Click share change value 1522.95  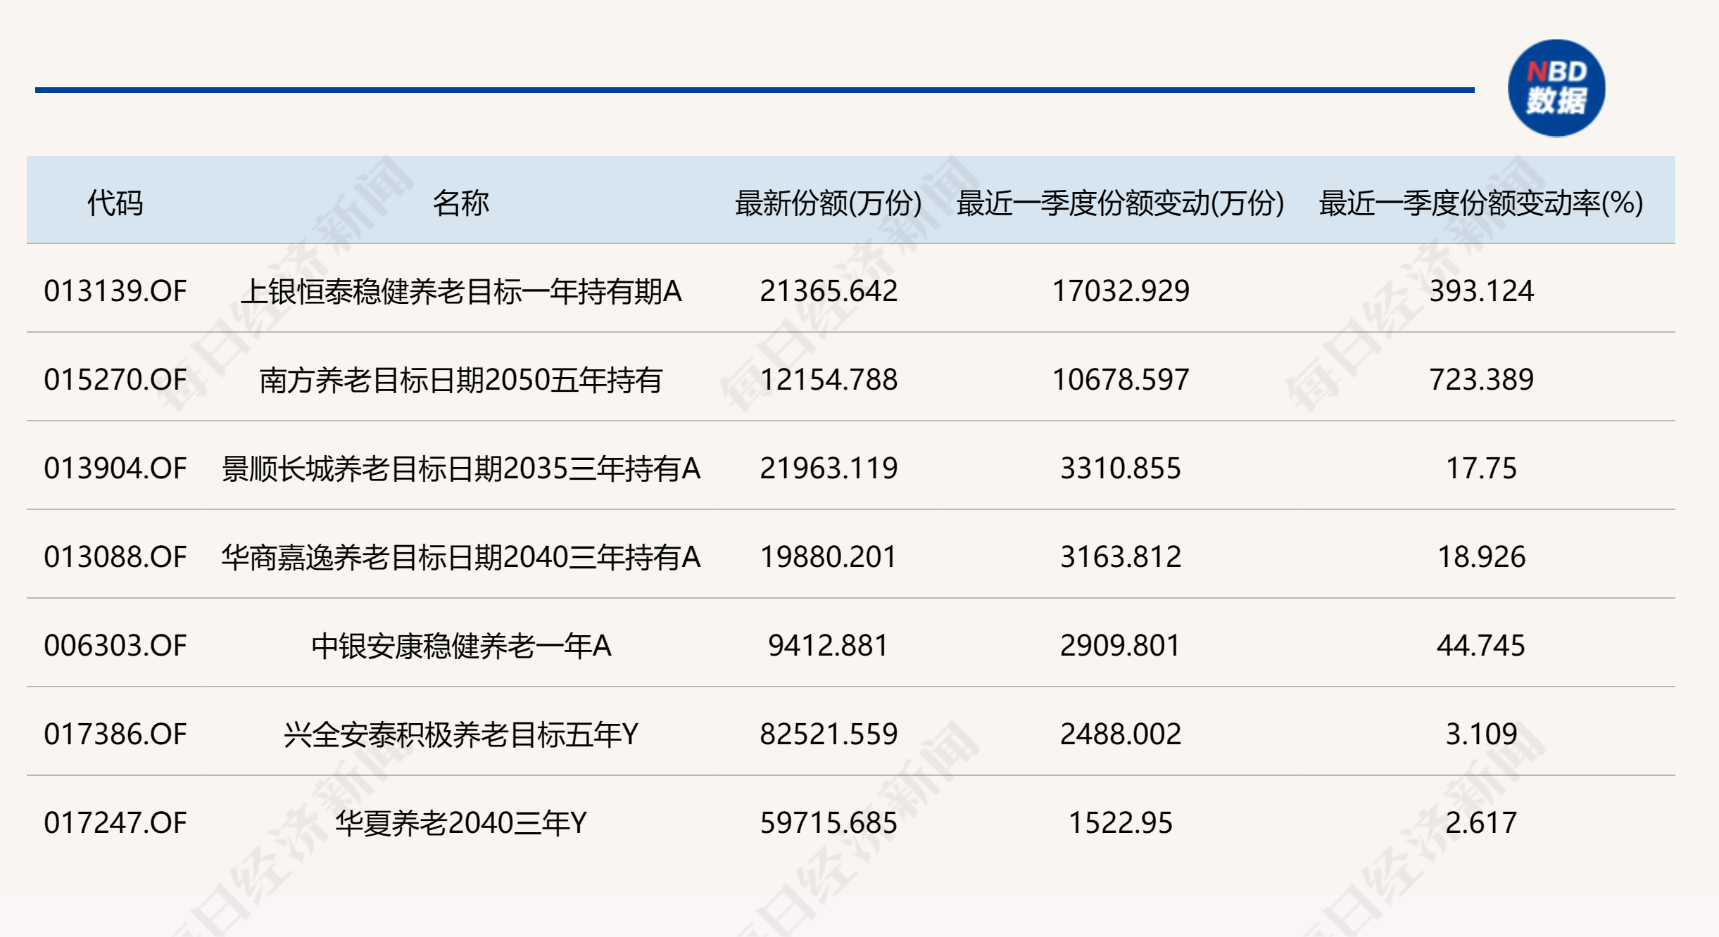click(1121, 822)
